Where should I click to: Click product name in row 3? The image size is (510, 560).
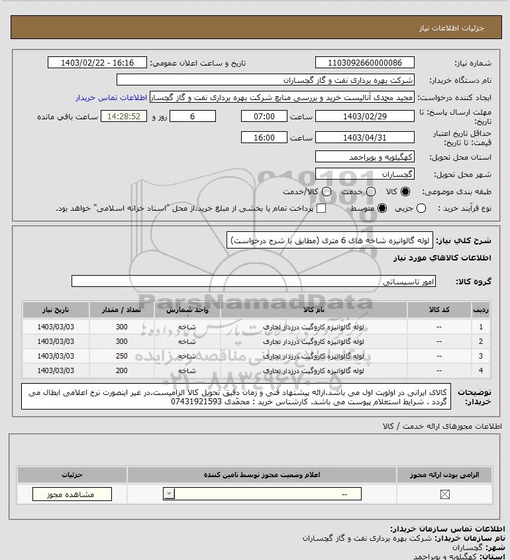[313, 356]
